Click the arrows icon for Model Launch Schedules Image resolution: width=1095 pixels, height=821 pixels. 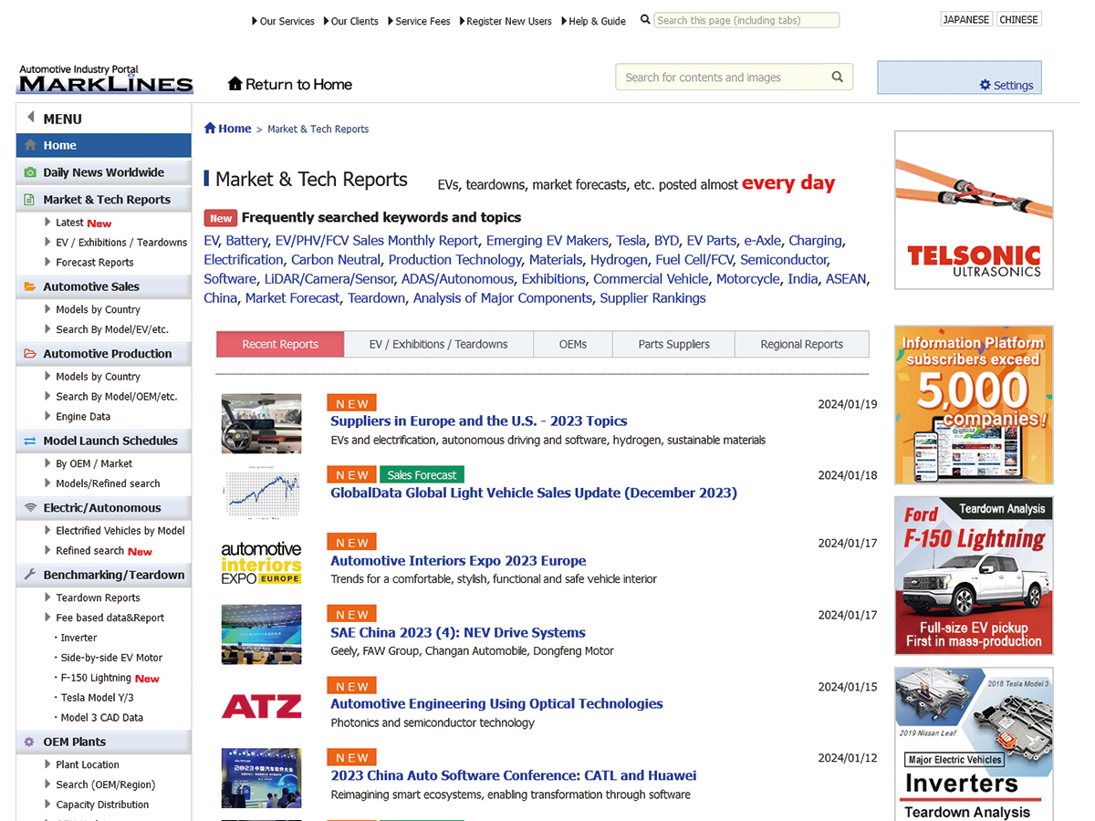point(30,441)
